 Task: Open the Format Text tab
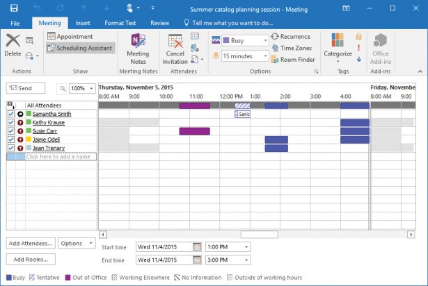(x=120, y=23)
